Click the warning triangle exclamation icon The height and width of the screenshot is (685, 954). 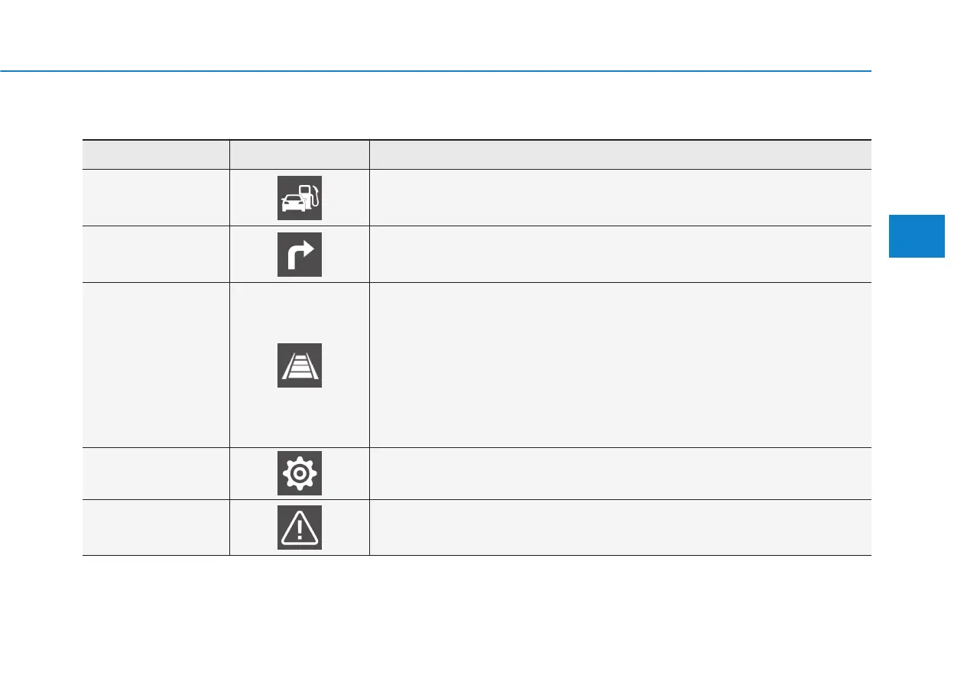pos(299,528)
